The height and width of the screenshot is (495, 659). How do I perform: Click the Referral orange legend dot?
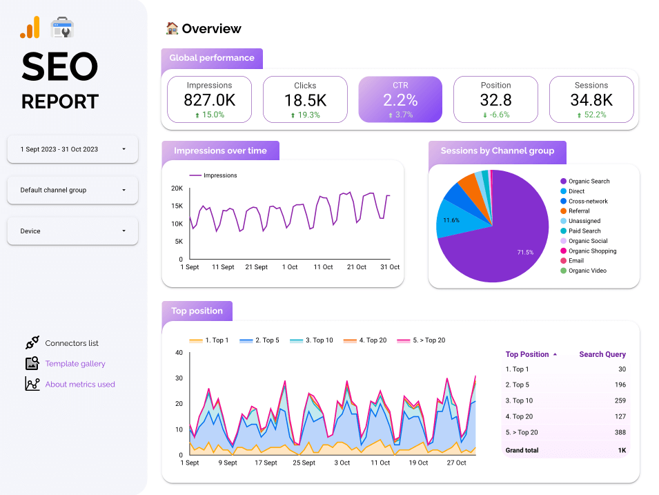(x=564, y=211)
